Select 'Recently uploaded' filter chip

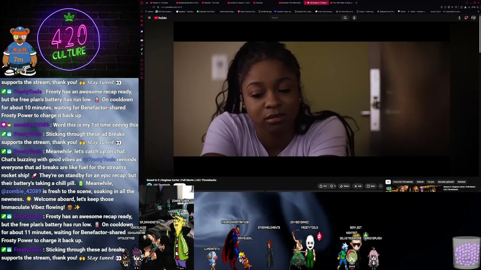click(x=446, y=182)
